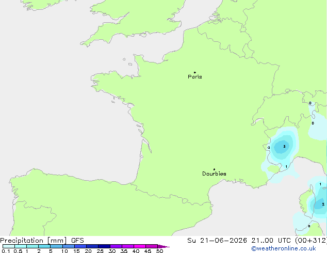Click the Dourbies city label
The height and width of the screenshot is (253, 327).
tap(214, 173)
